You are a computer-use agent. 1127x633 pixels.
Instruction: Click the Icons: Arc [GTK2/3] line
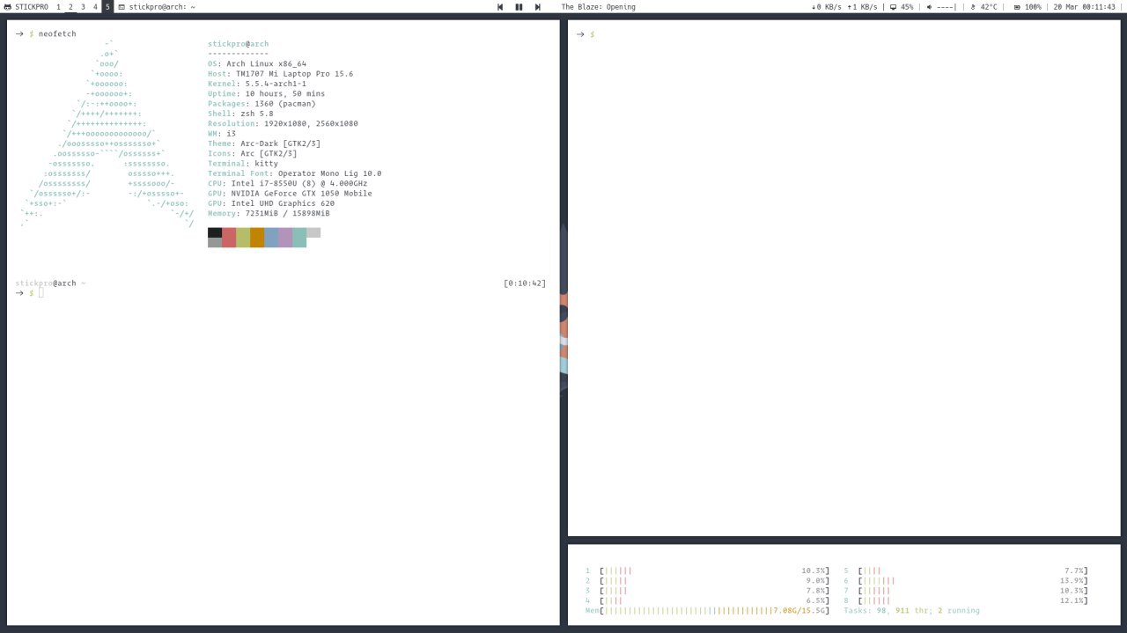coord(252,153)
